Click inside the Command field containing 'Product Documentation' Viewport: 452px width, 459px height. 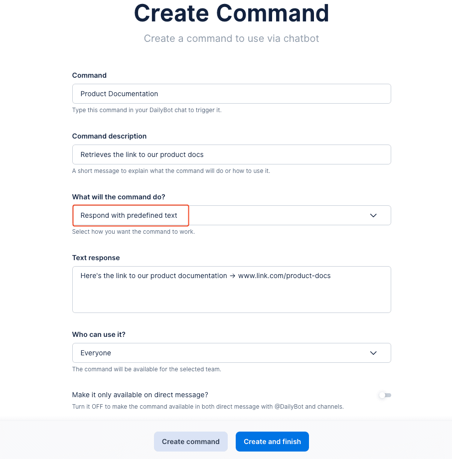pos(231,94)
